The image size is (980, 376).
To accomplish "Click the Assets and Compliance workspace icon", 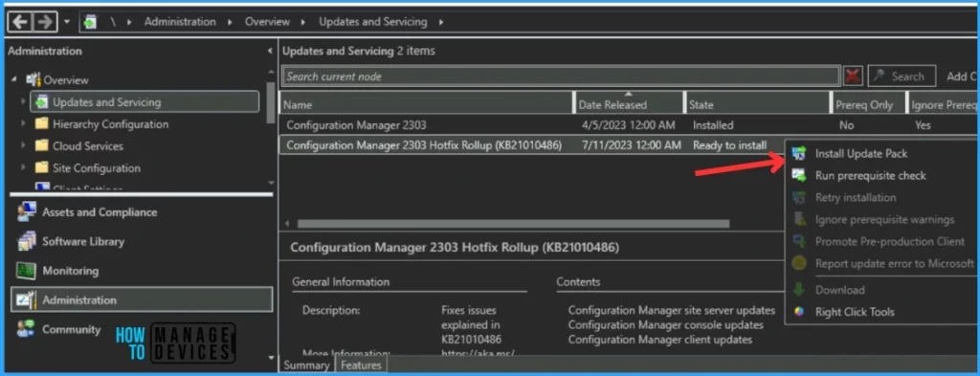I will [x=26, y=212].
